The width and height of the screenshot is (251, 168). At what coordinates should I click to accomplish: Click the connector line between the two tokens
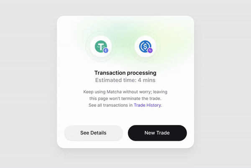[x=123, y=46]
